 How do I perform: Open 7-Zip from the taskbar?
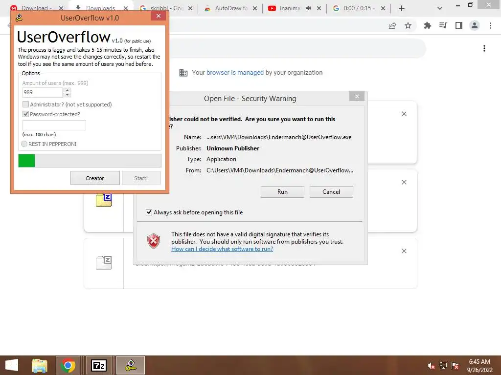(x=99, y=365)
